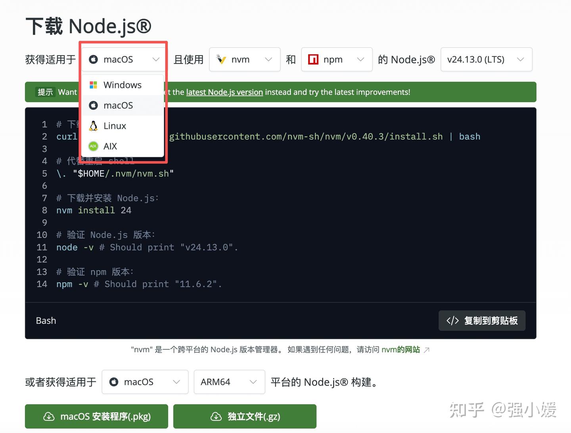Screen dimensions: 571x433
Task: Click code line "nvm install 24"
Action: point(94,210)
